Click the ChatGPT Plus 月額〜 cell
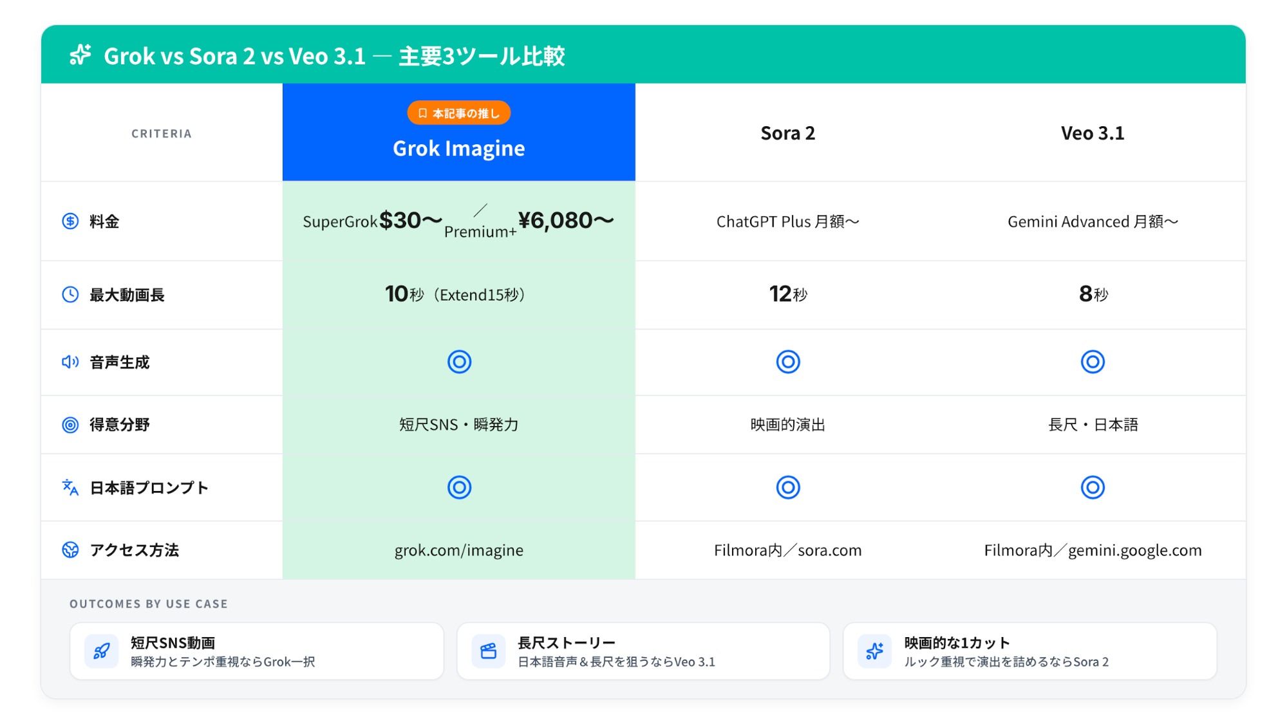The width and height of the screenshot is (1287, 724). click(x=788, y=221)
